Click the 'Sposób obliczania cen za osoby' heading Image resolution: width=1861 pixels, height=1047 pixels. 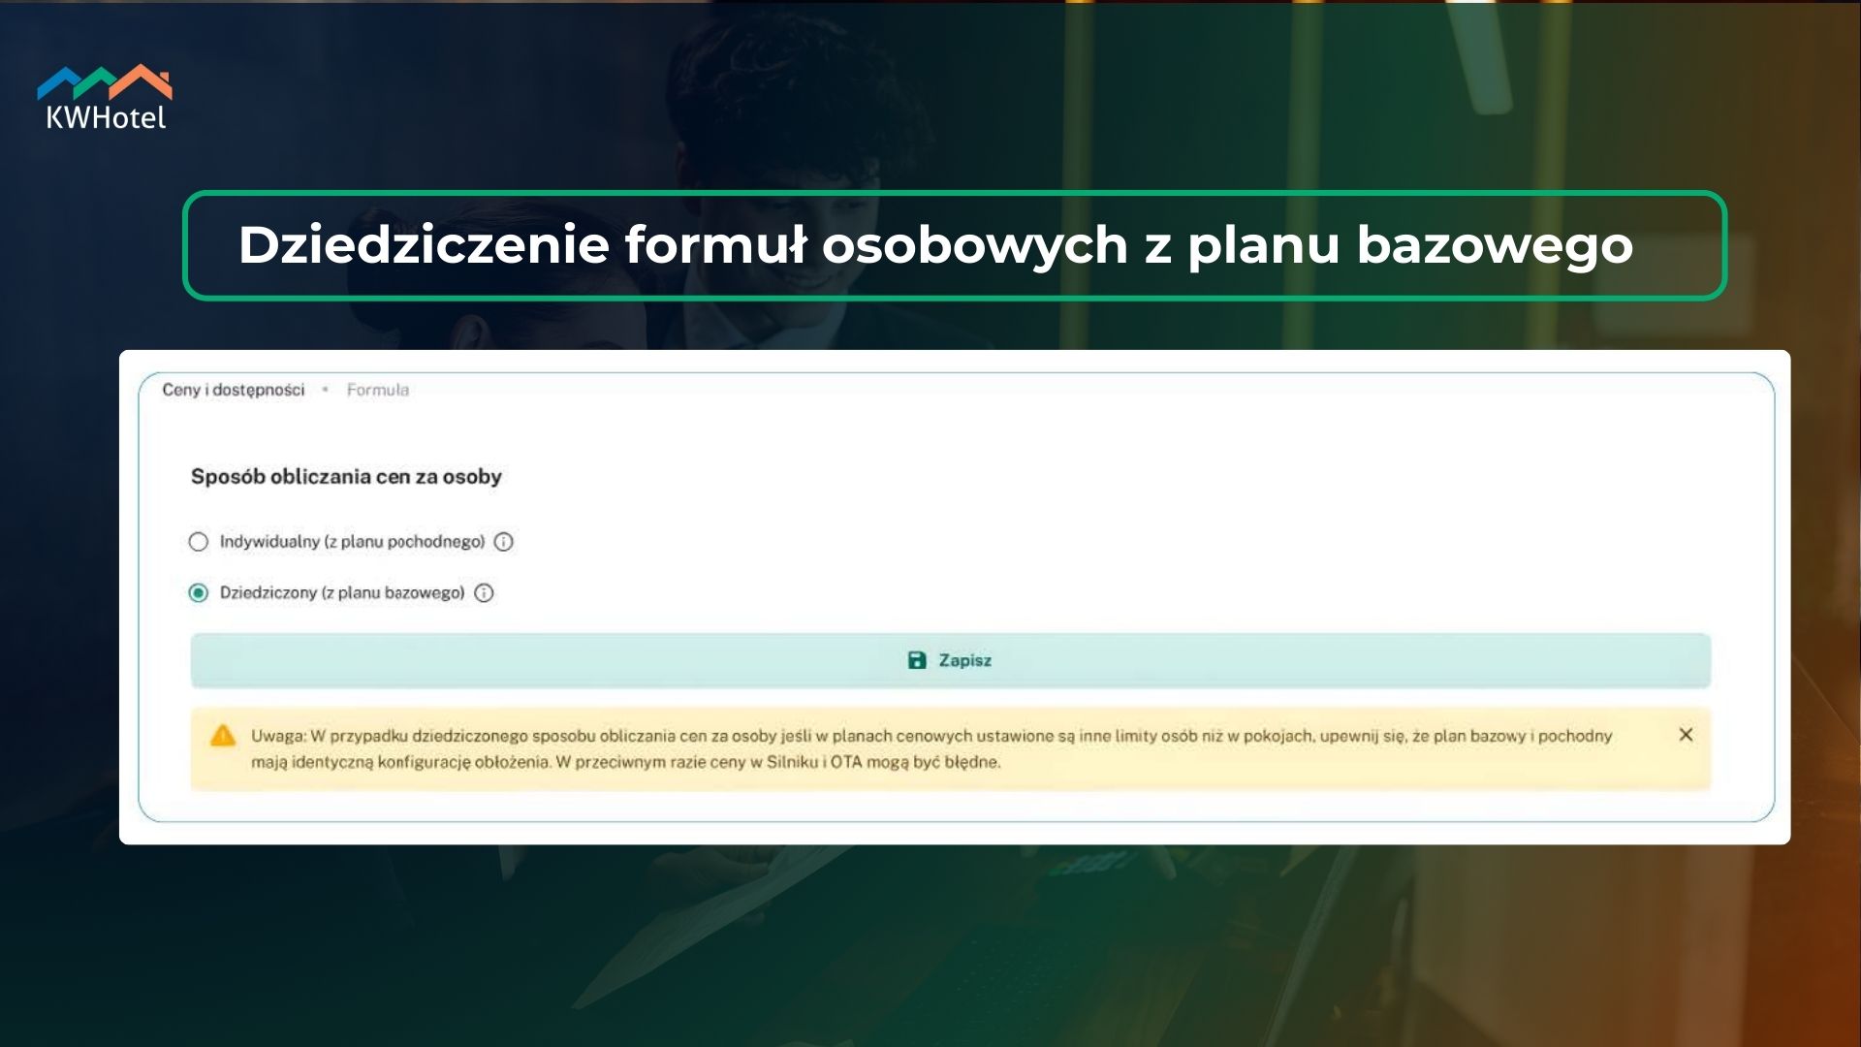[x=346, y=477]
